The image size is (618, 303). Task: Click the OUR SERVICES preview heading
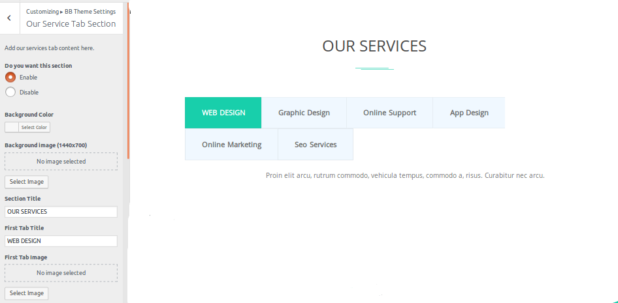click(x=374, y=46)
